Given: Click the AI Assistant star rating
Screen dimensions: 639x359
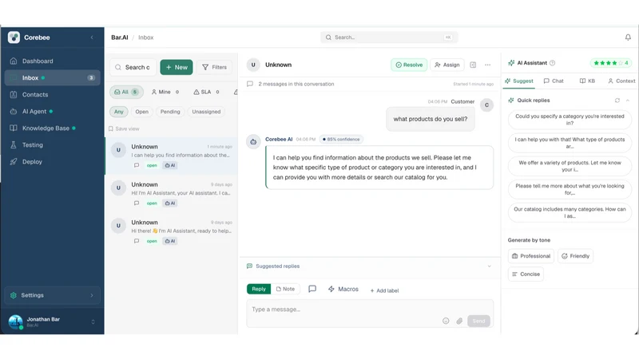Looking at the screenshot, I should click(x=611, y=63).
